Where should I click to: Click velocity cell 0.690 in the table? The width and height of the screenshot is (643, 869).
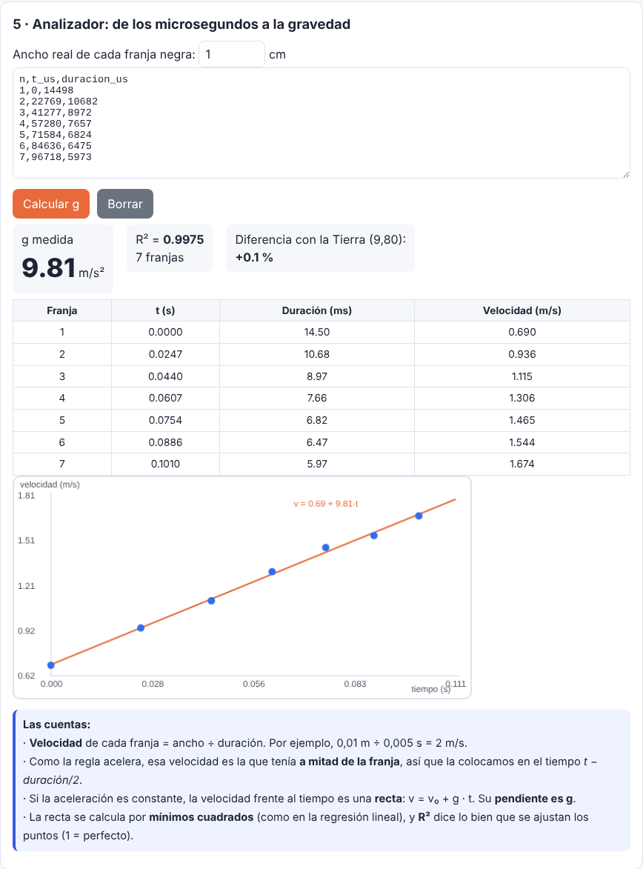(522, 332)
